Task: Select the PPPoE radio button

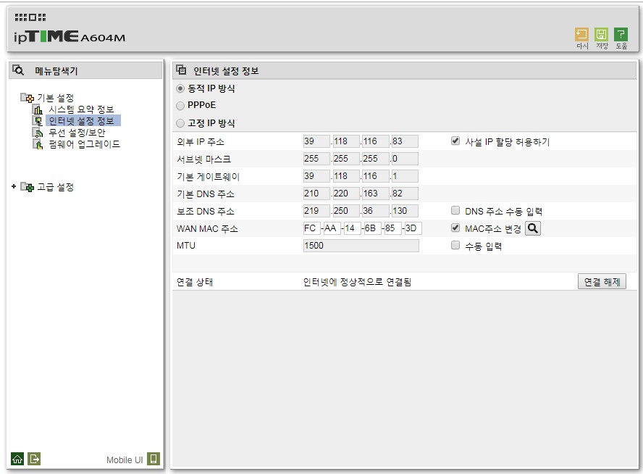Action: pyautogui.click(x=180, y=106)
